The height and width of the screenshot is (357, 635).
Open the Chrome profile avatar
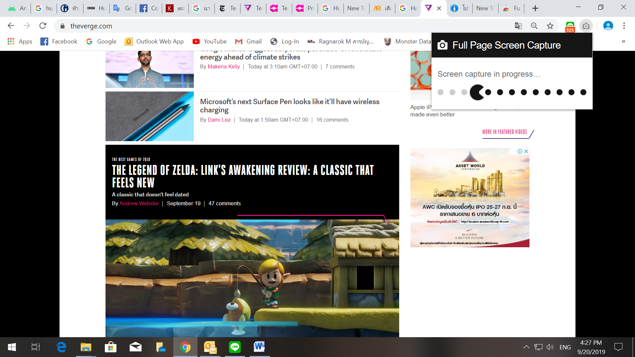[x=608, y=26]
